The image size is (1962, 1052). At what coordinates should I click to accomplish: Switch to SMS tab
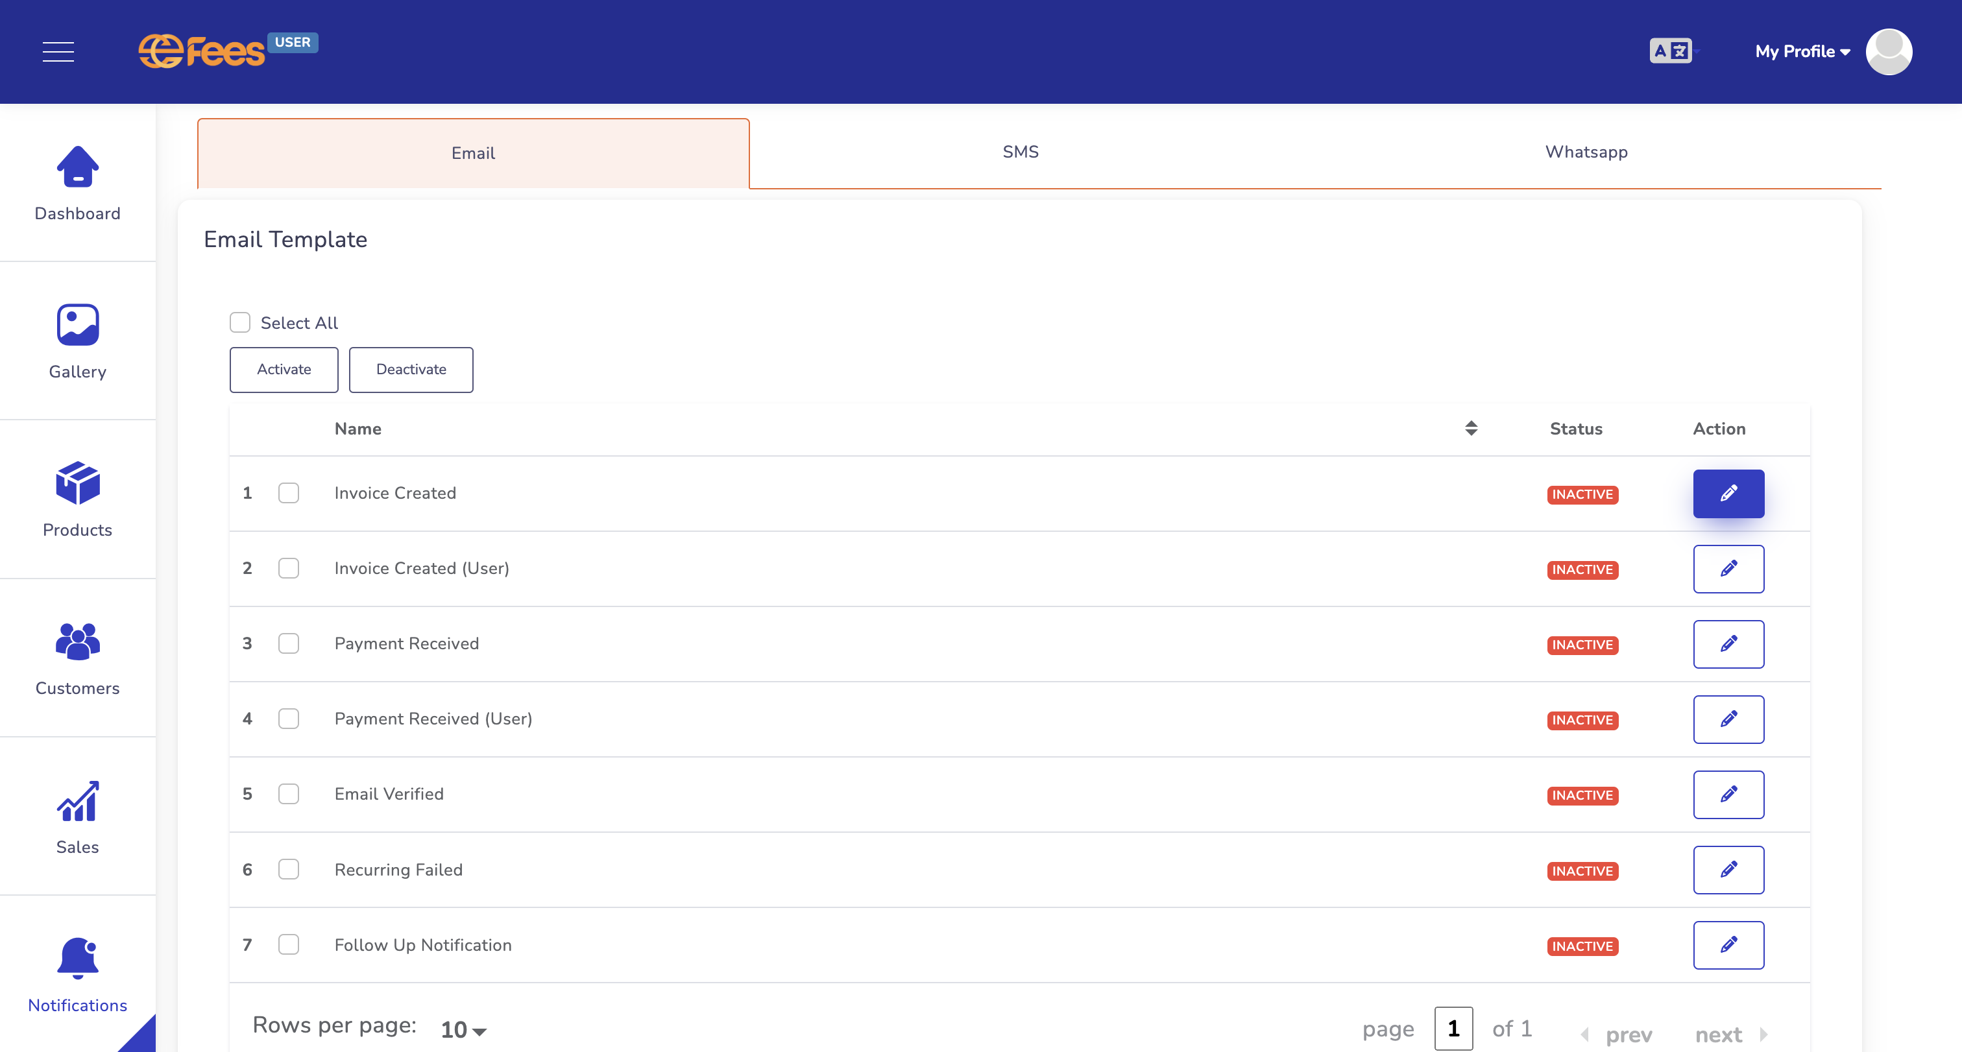(1023, 152)
